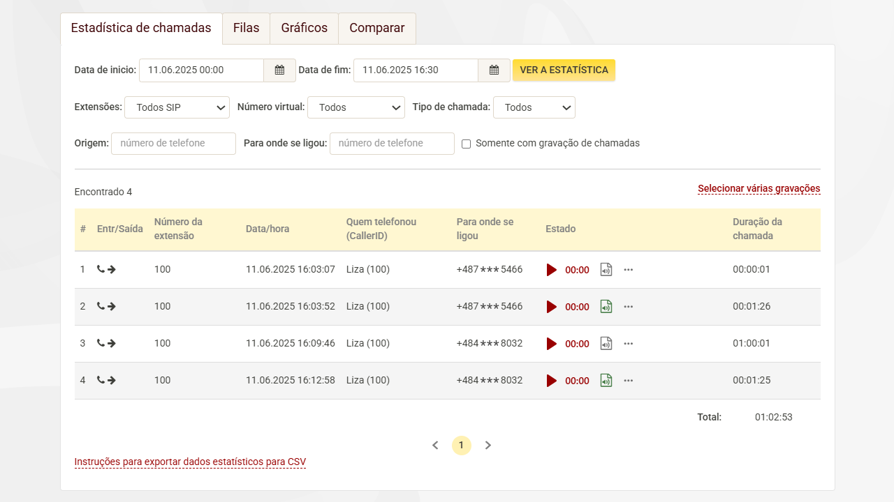The width and height of the screenshot is (894, 502).
Task: Play recording of the 16:09:46 call
Action: (x=552, y=344)
